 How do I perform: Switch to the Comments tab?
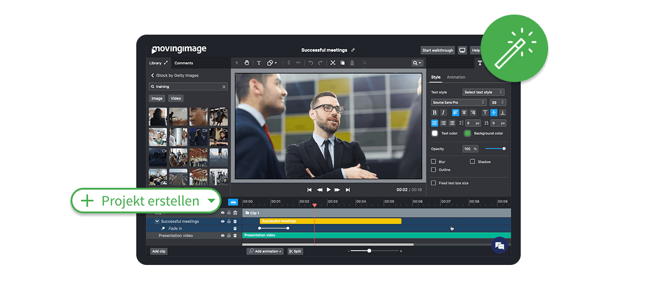pyautogui.click(x=184, y=63)
